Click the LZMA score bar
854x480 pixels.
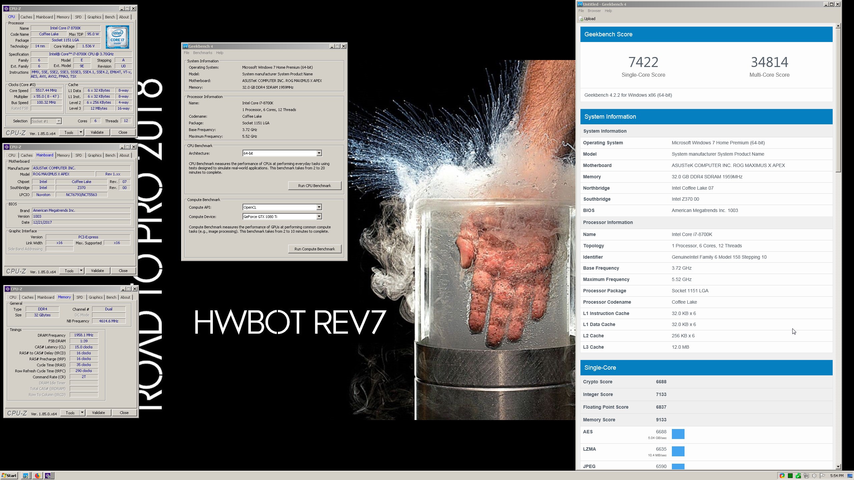(x=678, y=451)
